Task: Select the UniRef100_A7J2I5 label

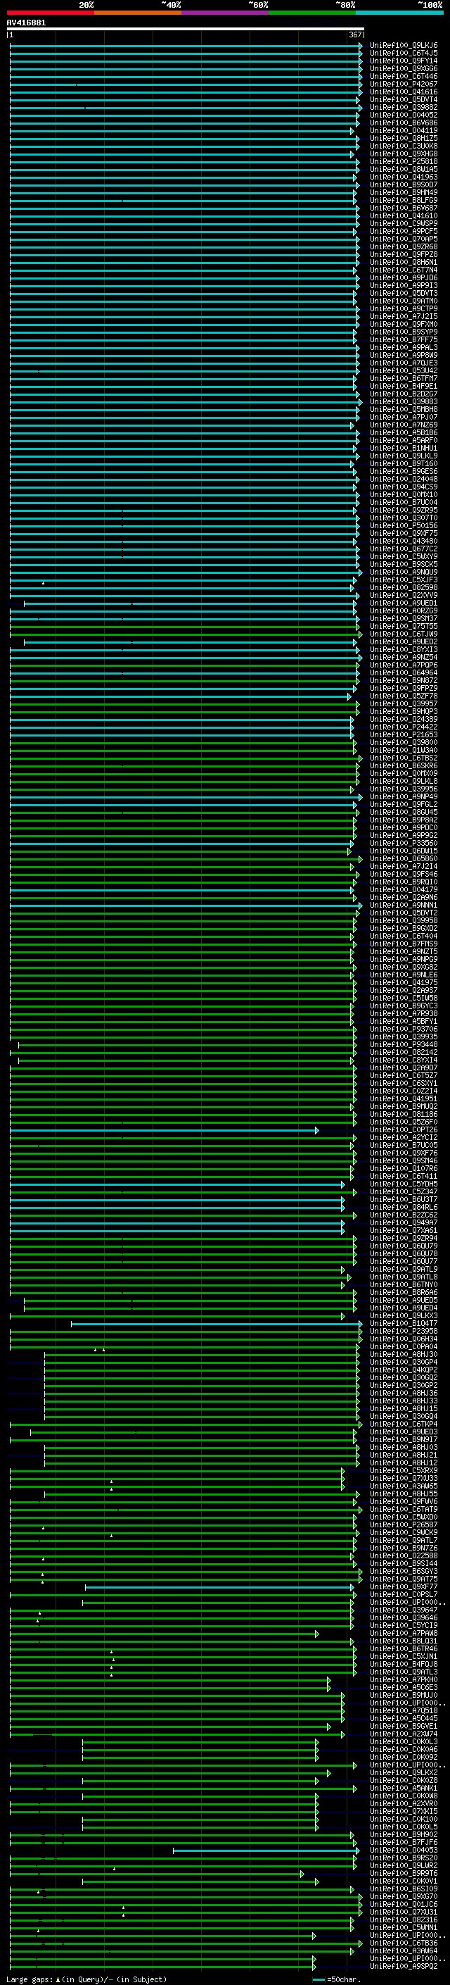Action: [404, 316]
